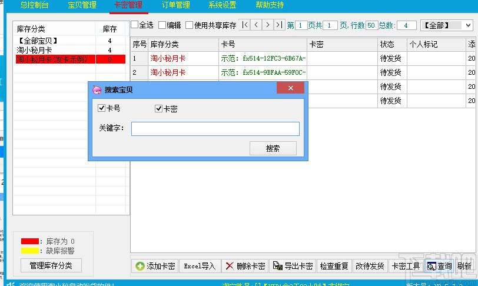Click 卡号 column header
The width and height of the screenshot is (478, 286).
263,44
